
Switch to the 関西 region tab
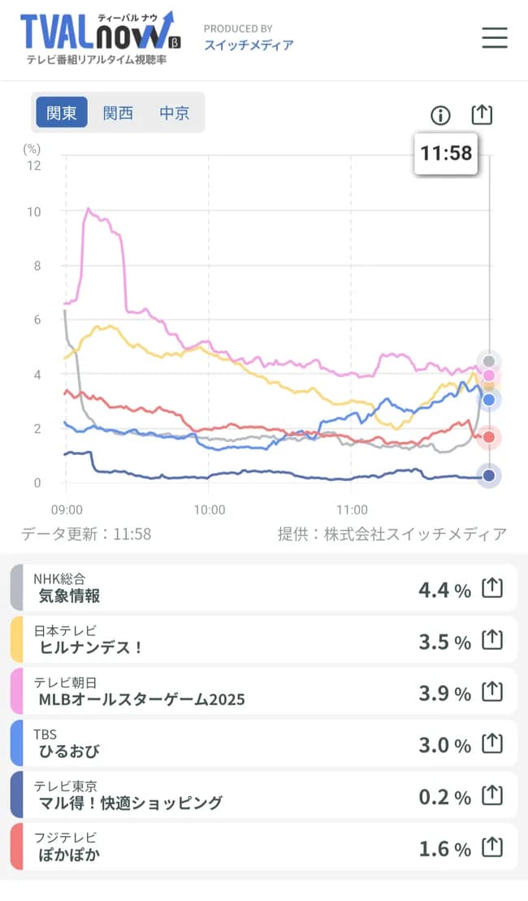[118, 113]
